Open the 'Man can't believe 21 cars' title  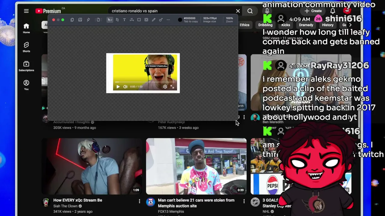pyautogui.click(x=196, y=203)
